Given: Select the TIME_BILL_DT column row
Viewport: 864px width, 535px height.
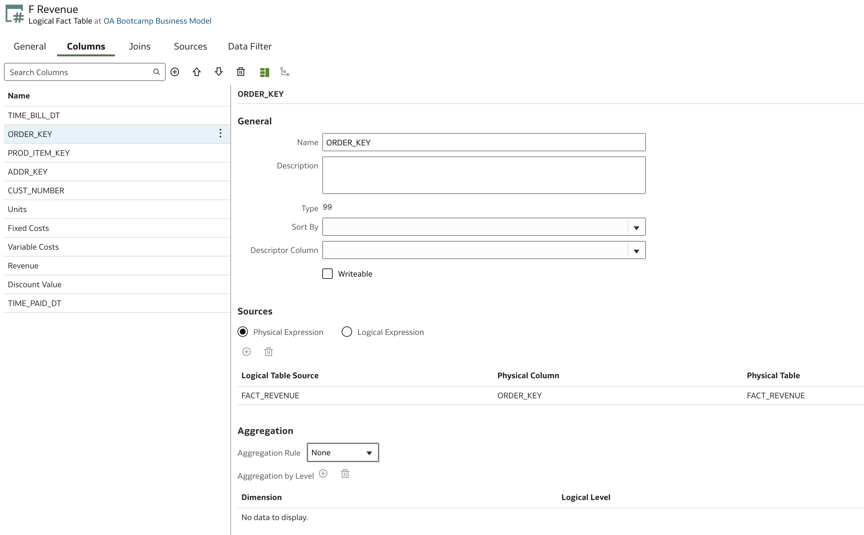Looking at the screenshot, I should (x=117, y=115).
